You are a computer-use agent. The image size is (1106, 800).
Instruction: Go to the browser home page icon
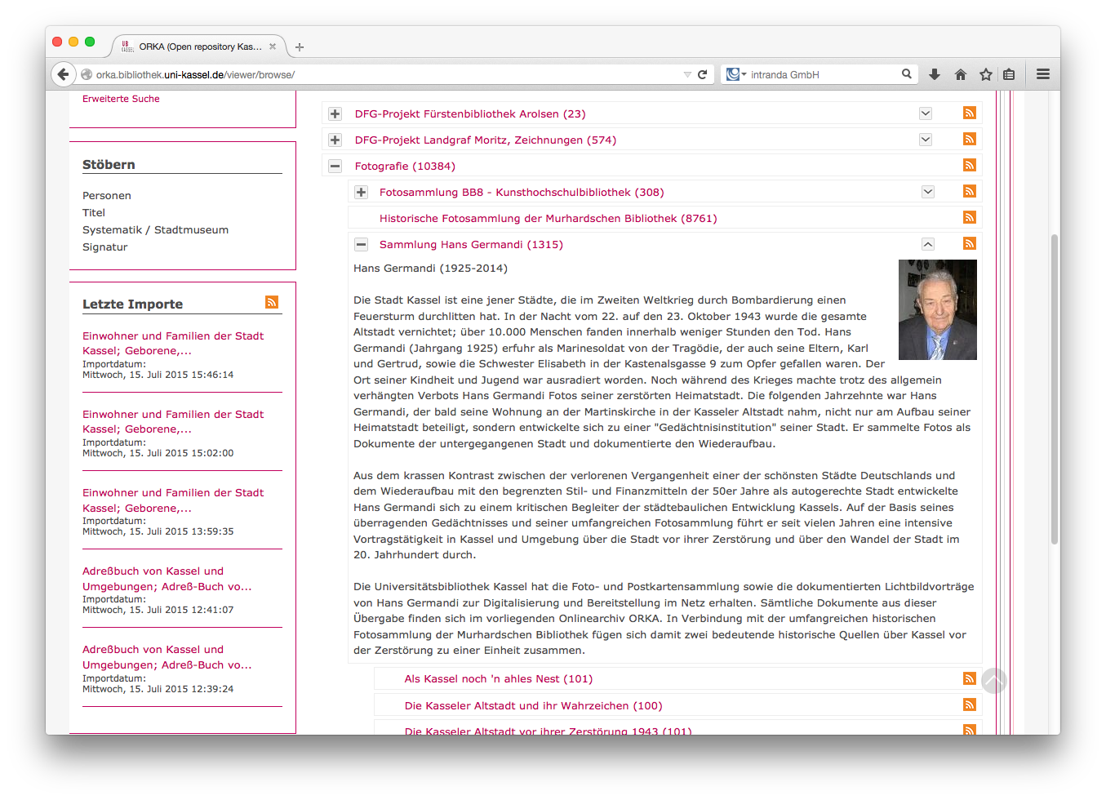pos(961,74)
